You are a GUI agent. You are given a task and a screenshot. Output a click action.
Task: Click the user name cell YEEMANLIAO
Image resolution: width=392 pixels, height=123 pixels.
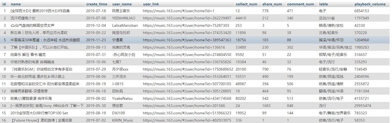coord(123,18)
